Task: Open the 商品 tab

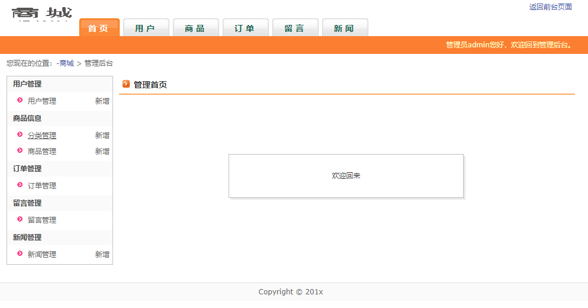Action: (196, 28)
